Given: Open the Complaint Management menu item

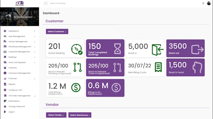Looking at the screenshot, I should 19,73.
